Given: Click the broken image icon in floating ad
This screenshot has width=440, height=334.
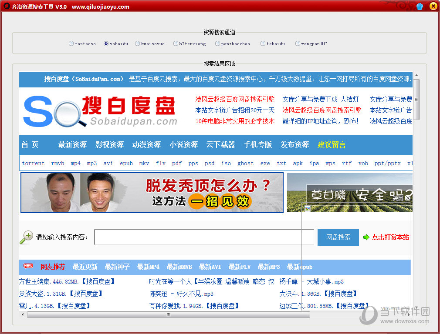Looking at the screenshot, I should 308,209.
